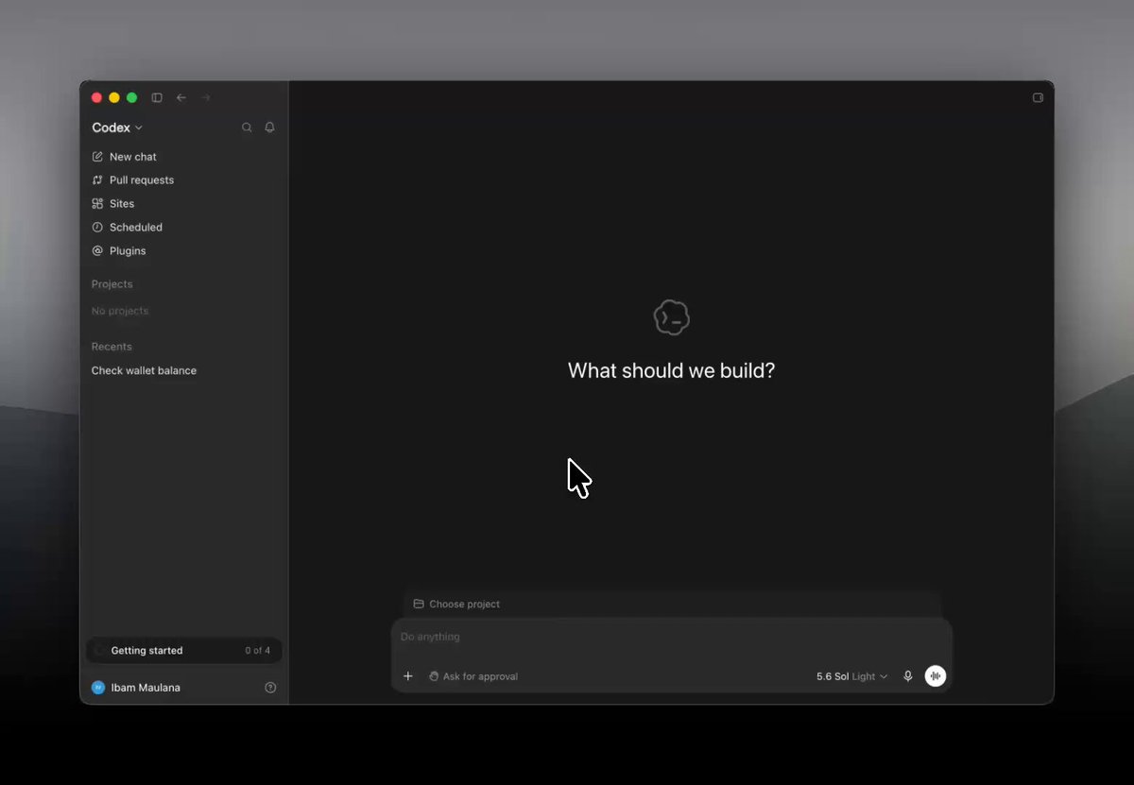Click the Ibam Maulana avatar
Viewport: 1134px width, 785px height.
pos(97,688)
